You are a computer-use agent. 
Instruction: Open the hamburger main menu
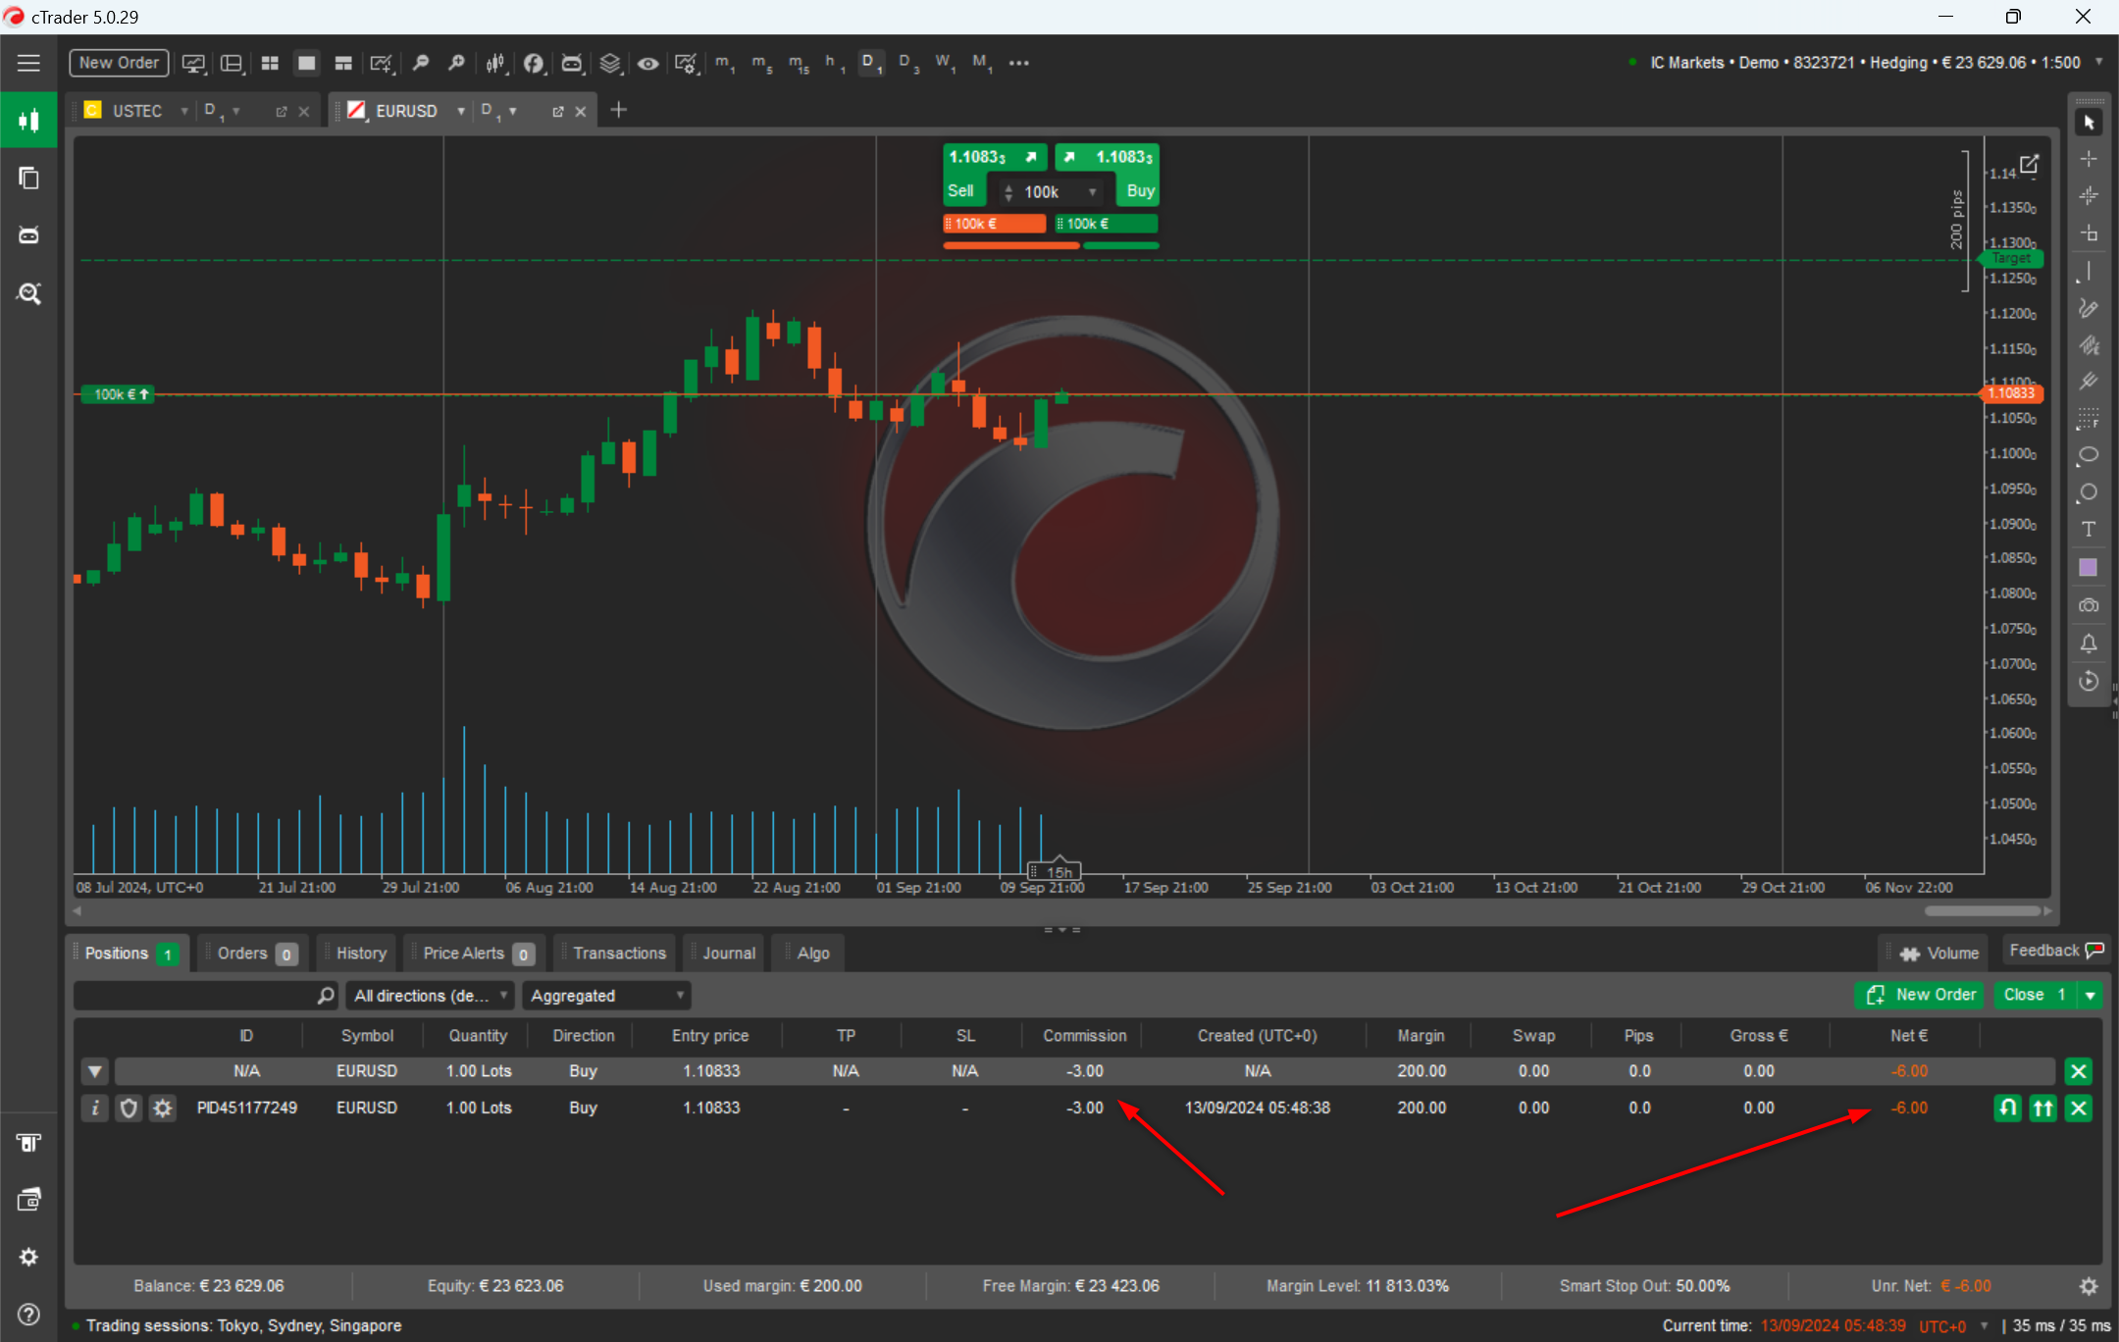coord(28,63)
